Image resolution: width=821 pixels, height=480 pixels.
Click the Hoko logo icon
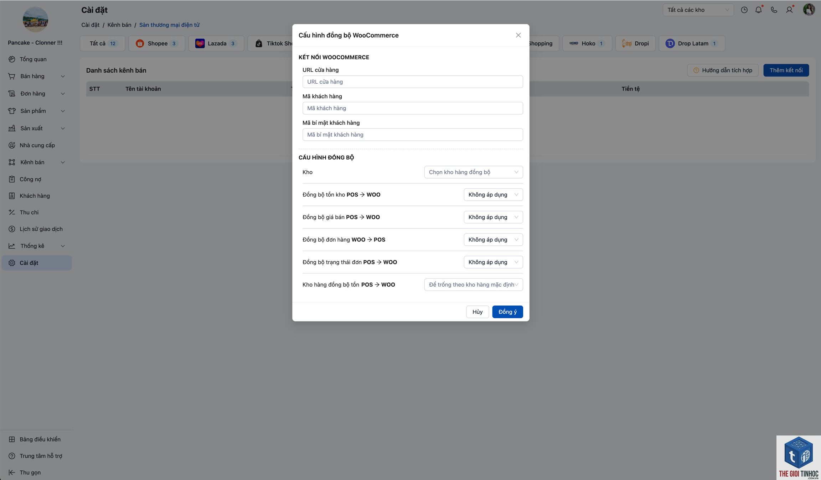click(x=574, y=43)
